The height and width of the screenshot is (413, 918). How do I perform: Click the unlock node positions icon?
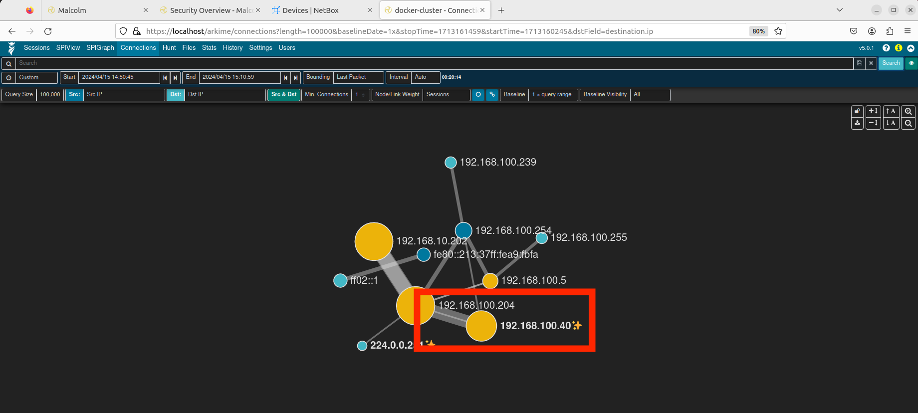tap(857, 111)
